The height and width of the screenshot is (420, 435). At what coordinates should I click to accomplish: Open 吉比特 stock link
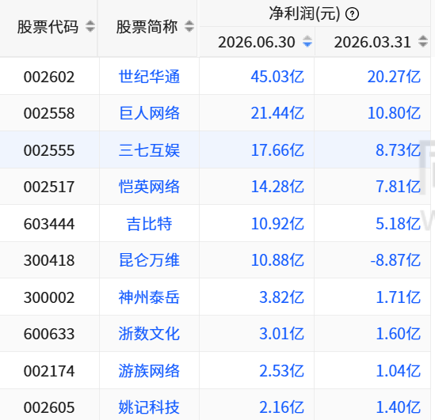pyautogui.click(x=149, y=224)
